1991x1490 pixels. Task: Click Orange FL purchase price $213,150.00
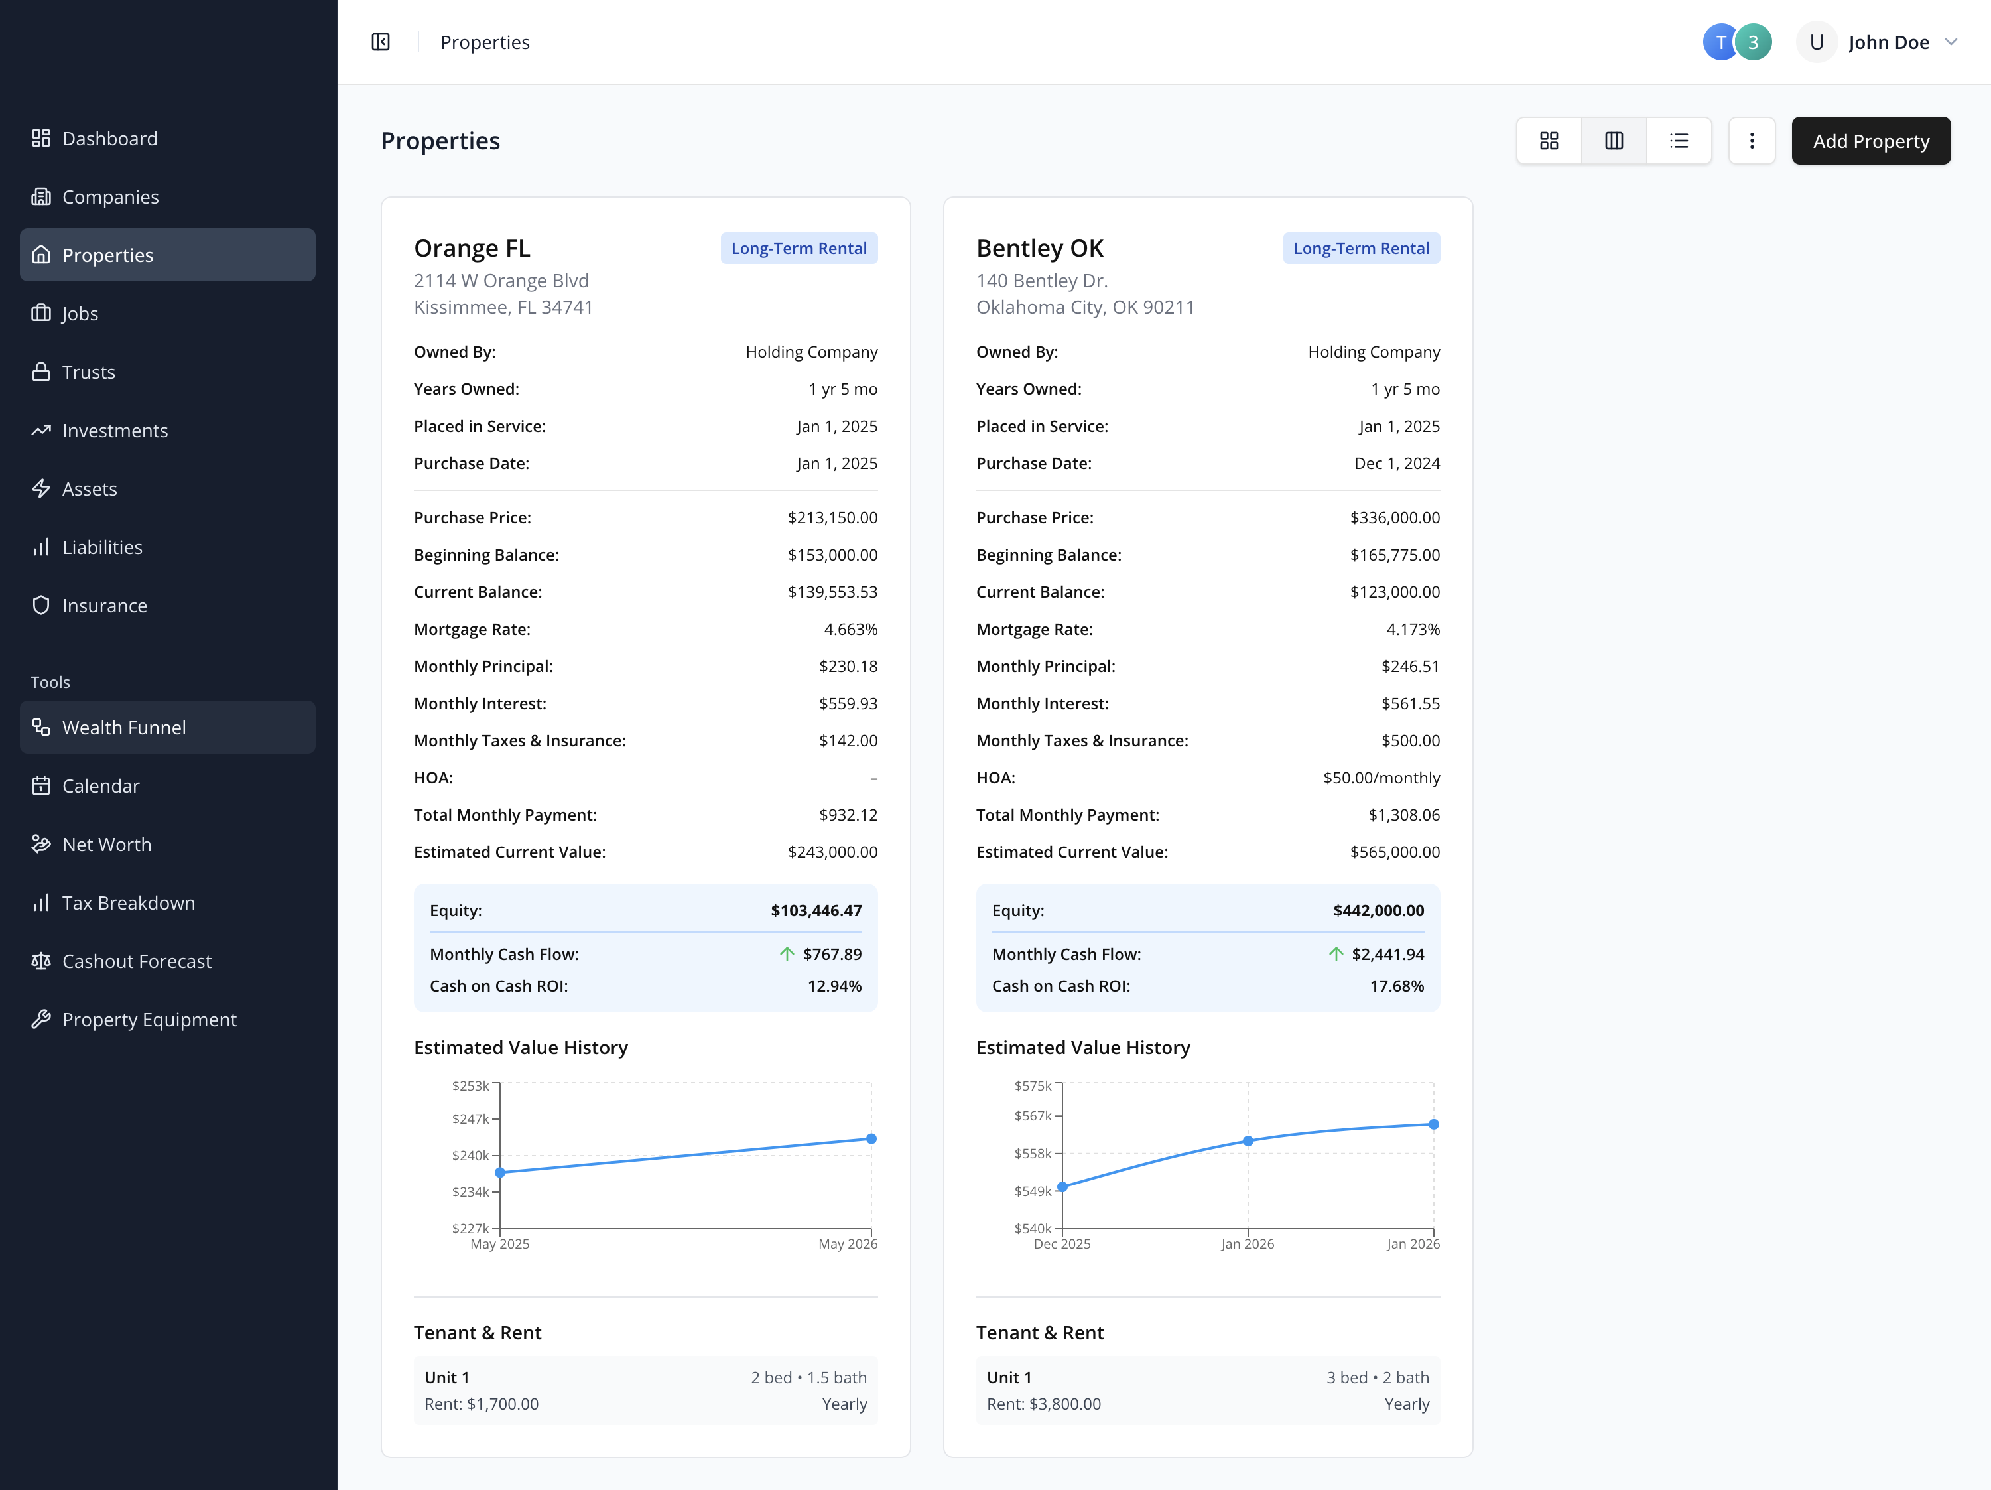(832, 517)
